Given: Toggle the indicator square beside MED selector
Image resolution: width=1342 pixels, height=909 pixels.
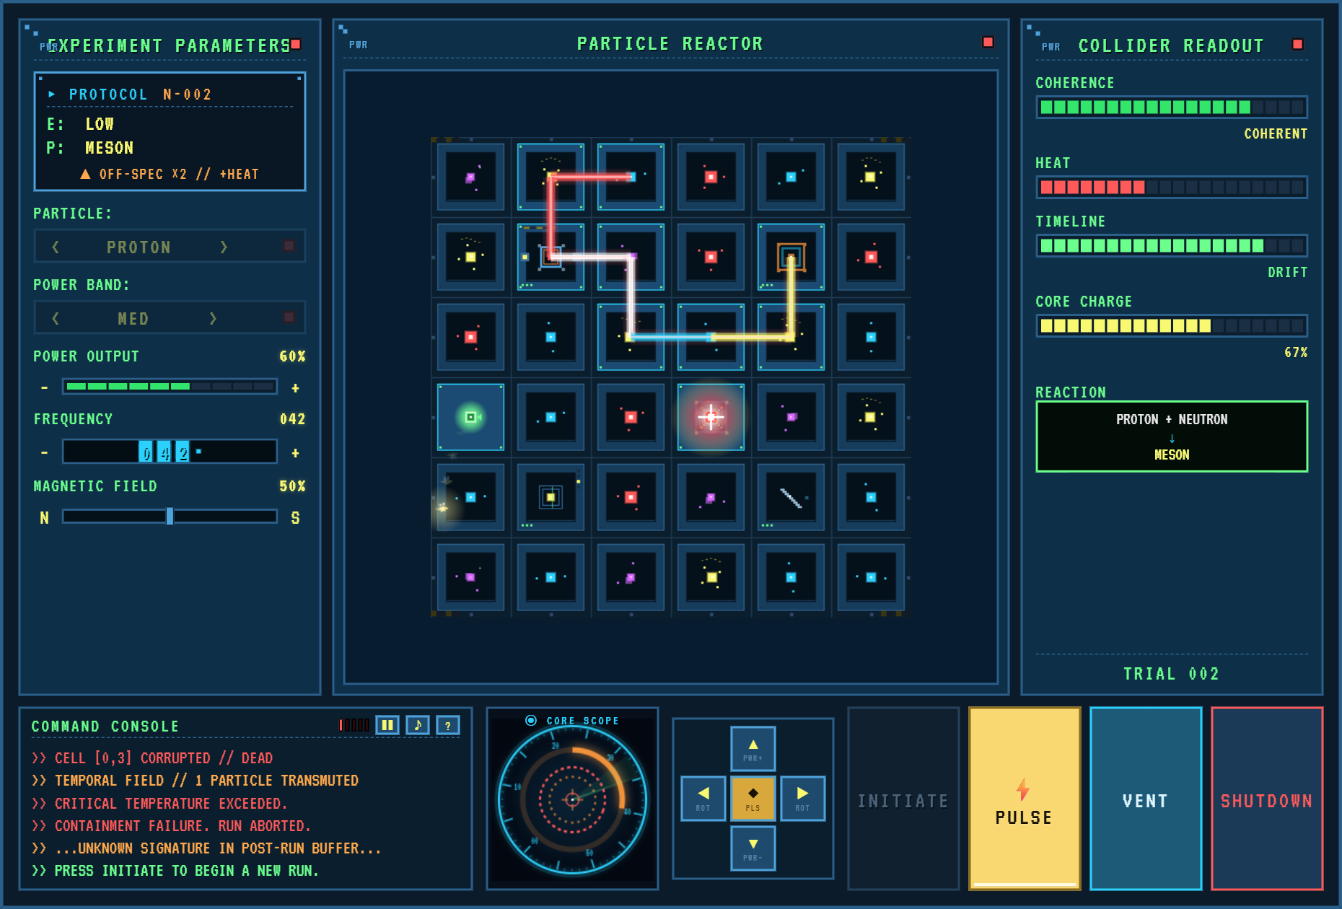Looking at the screenshot, I should tap(289, 317).
